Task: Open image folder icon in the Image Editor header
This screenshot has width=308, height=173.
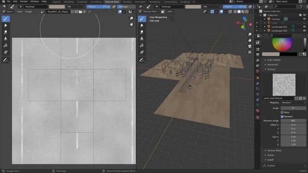Action: [80, 12]
